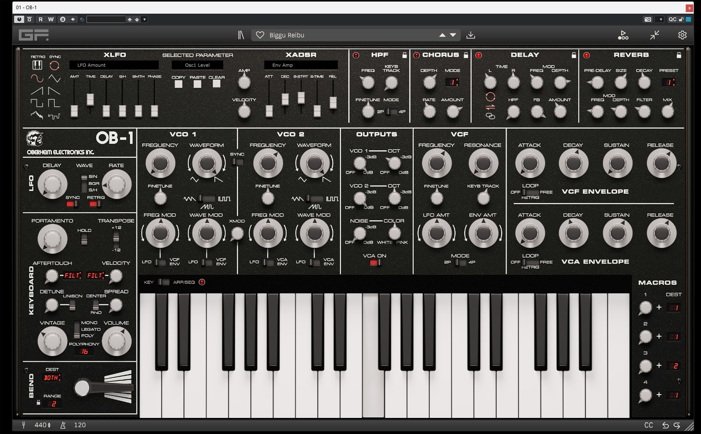Expand the Osc1 Level selected parameter field
The height and width of the screenshot is (434, 701).
(197, 65)
